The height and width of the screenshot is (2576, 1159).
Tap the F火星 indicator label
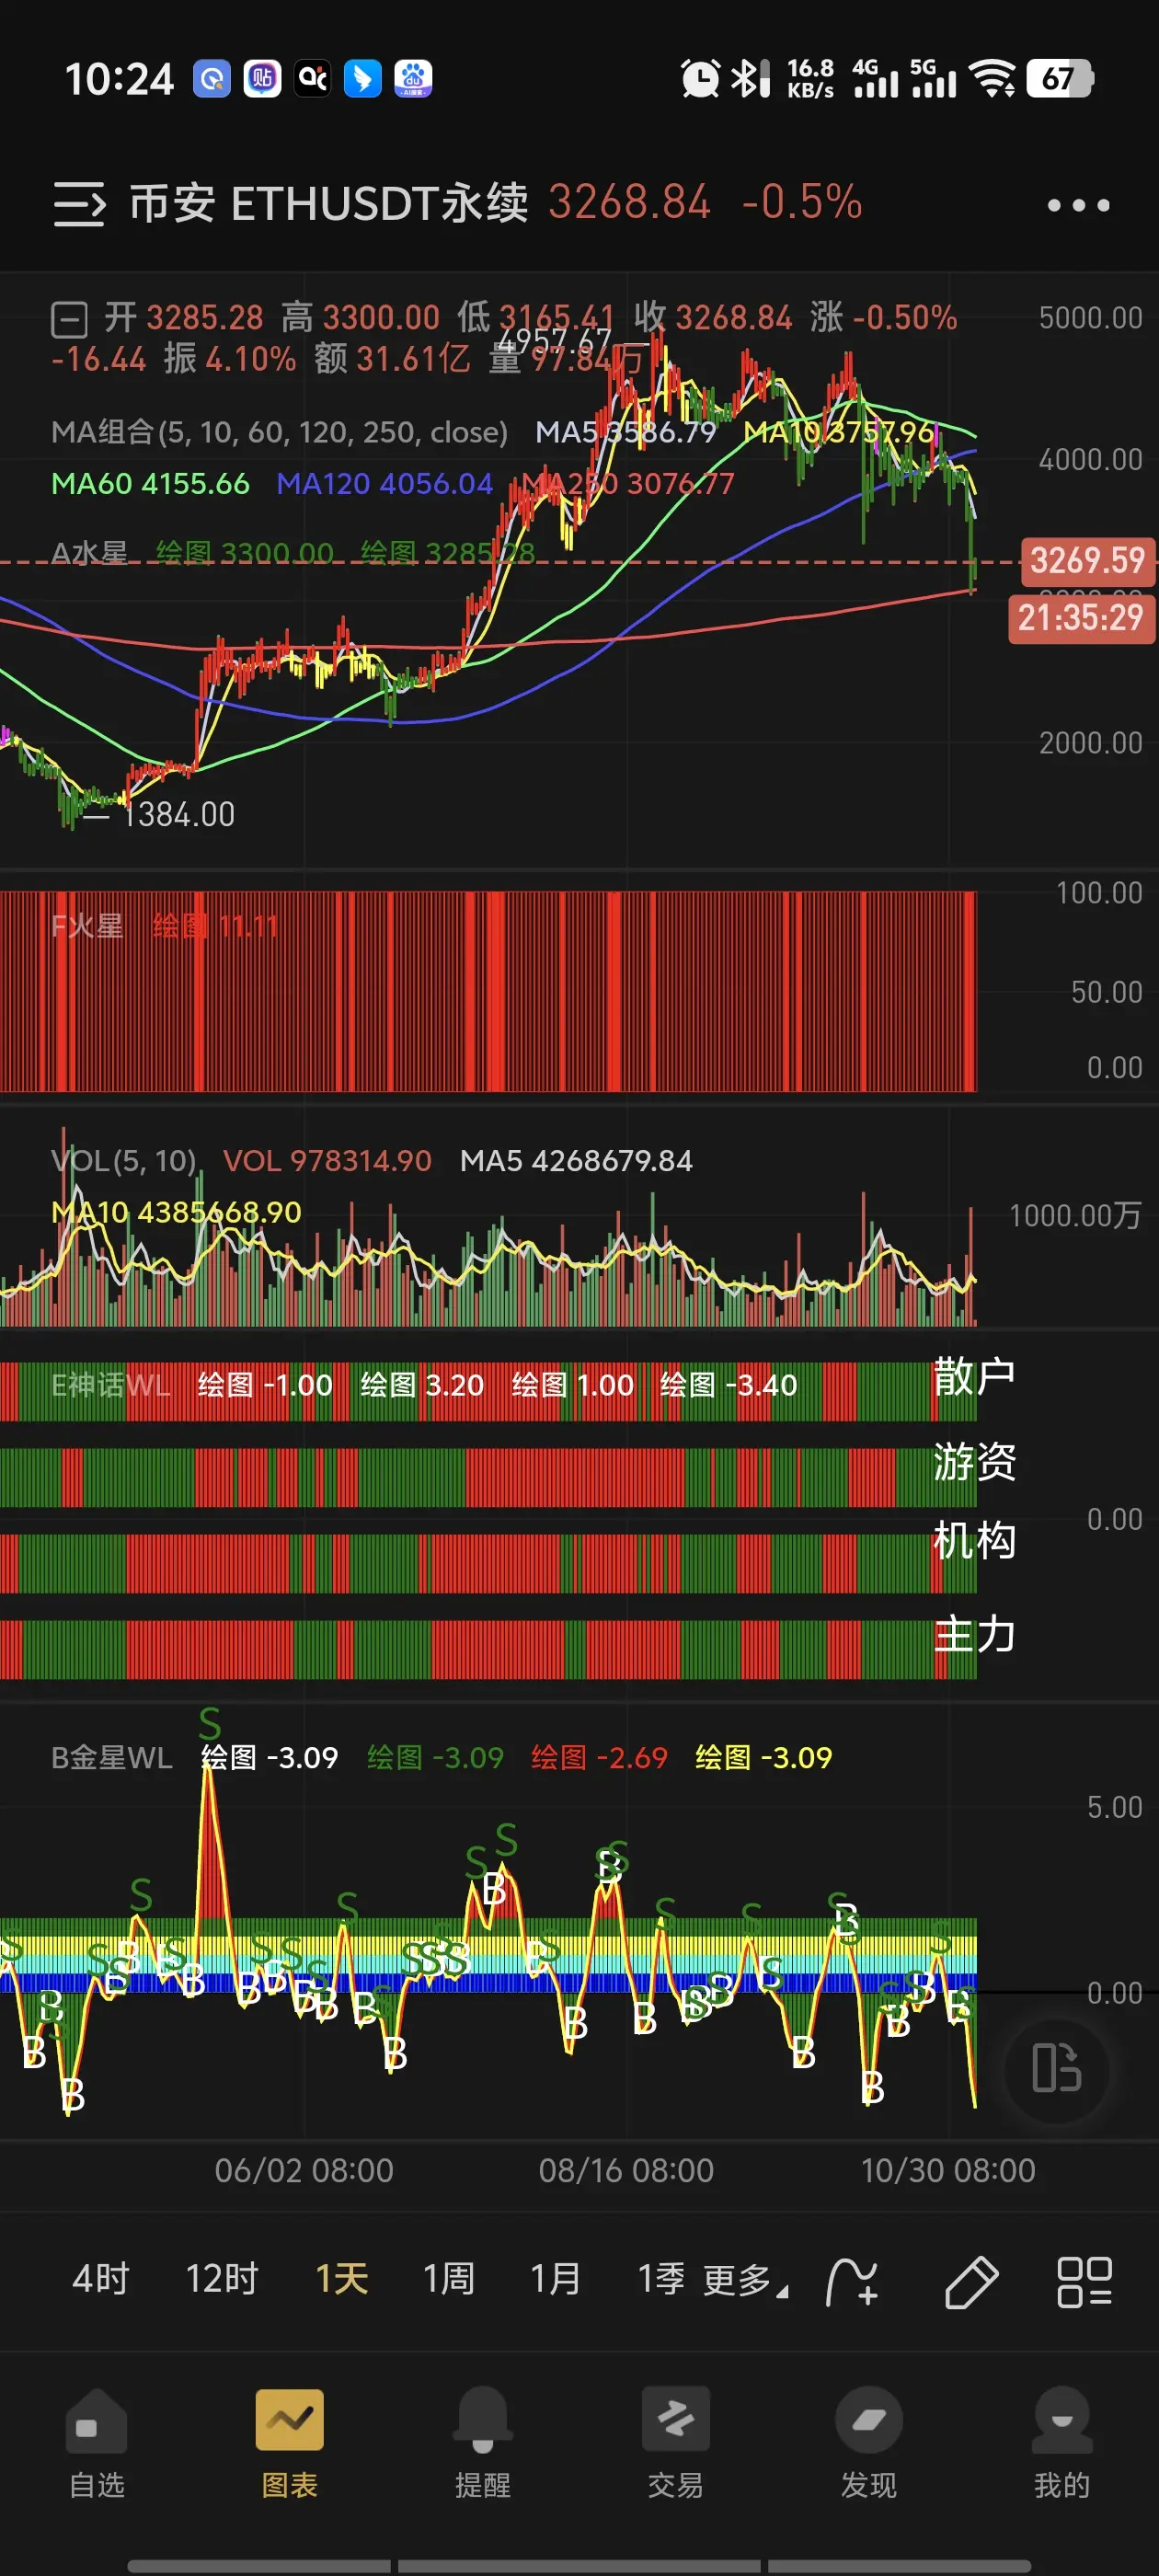(x=87, y=925)
